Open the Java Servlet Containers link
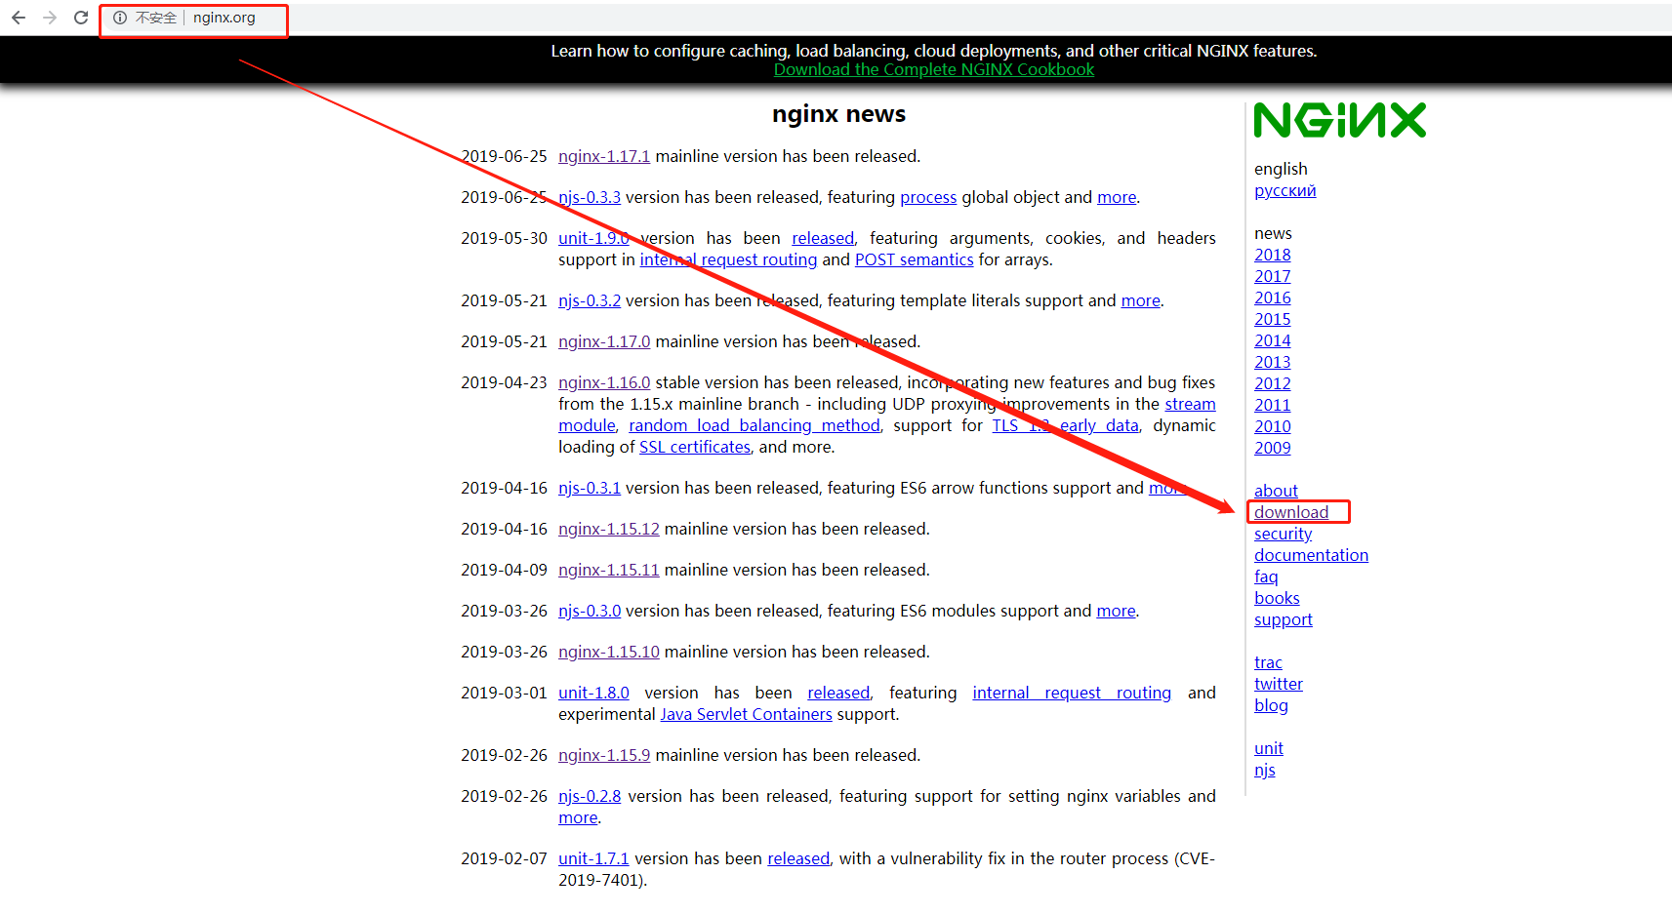Viewport: 1672px width, 914px height. coord(746,714)
